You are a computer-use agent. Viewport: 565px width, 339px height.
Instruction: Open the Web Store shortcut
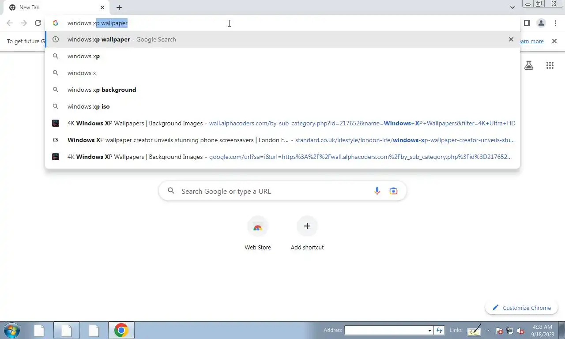pos(258,234)
